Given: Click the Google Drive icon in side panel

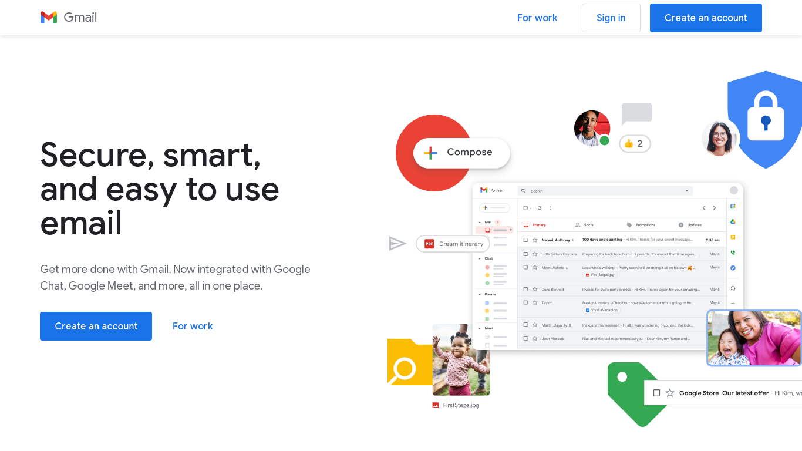Looking at the screenshot, I should click(x=733, y=222).
